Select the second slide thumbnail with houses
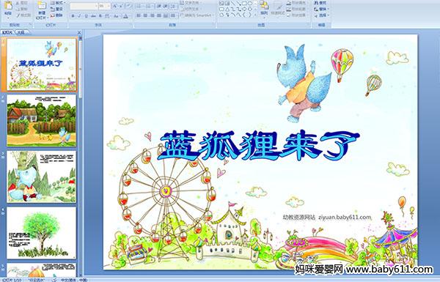Screen dimensions: 440x282 (x=42, y=121)
